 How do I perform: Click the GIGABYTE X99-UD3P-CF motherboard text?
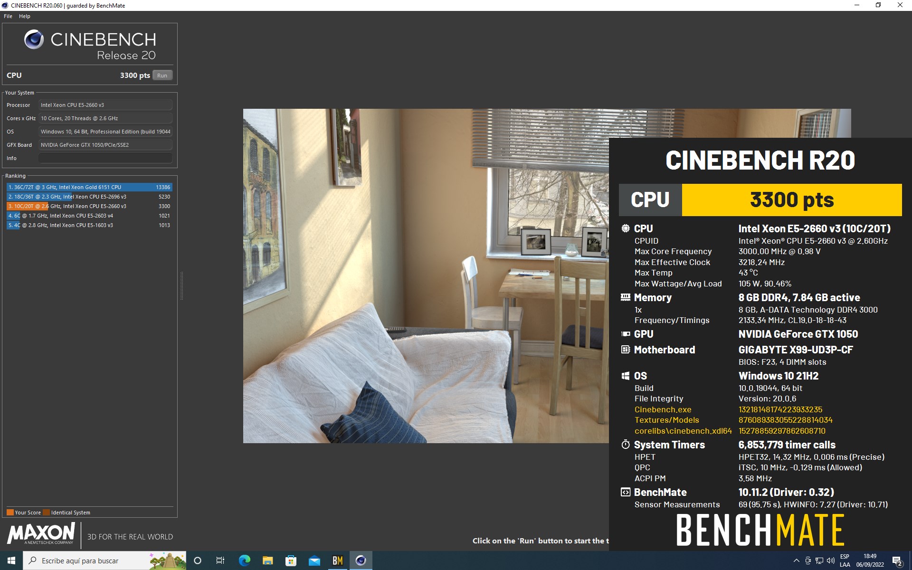coord(796,350)
